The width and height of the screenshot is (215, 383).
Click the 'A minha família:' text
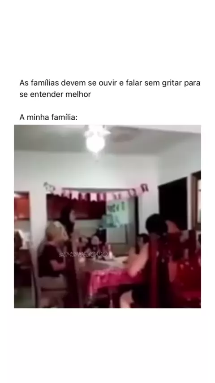coord(48,117)
